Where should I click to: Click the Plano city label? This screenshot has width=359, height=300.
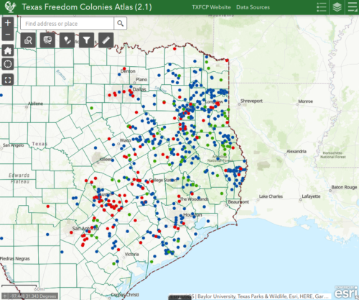(141, 79)
